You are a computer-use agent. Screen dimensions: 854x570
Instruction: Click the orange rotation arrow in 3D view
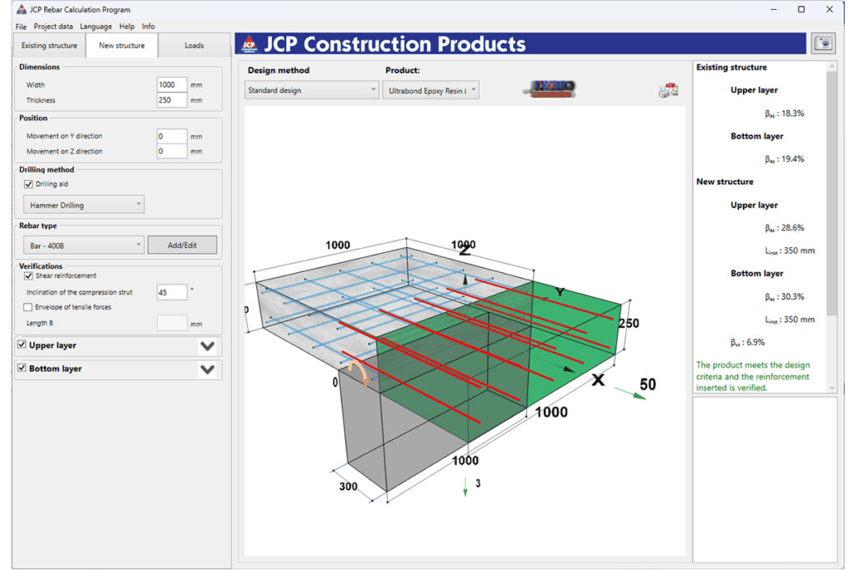tap(358, 371)
